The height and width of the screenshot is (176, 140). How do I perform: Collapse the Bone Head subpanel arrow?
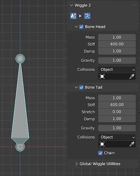pos(76,27)
